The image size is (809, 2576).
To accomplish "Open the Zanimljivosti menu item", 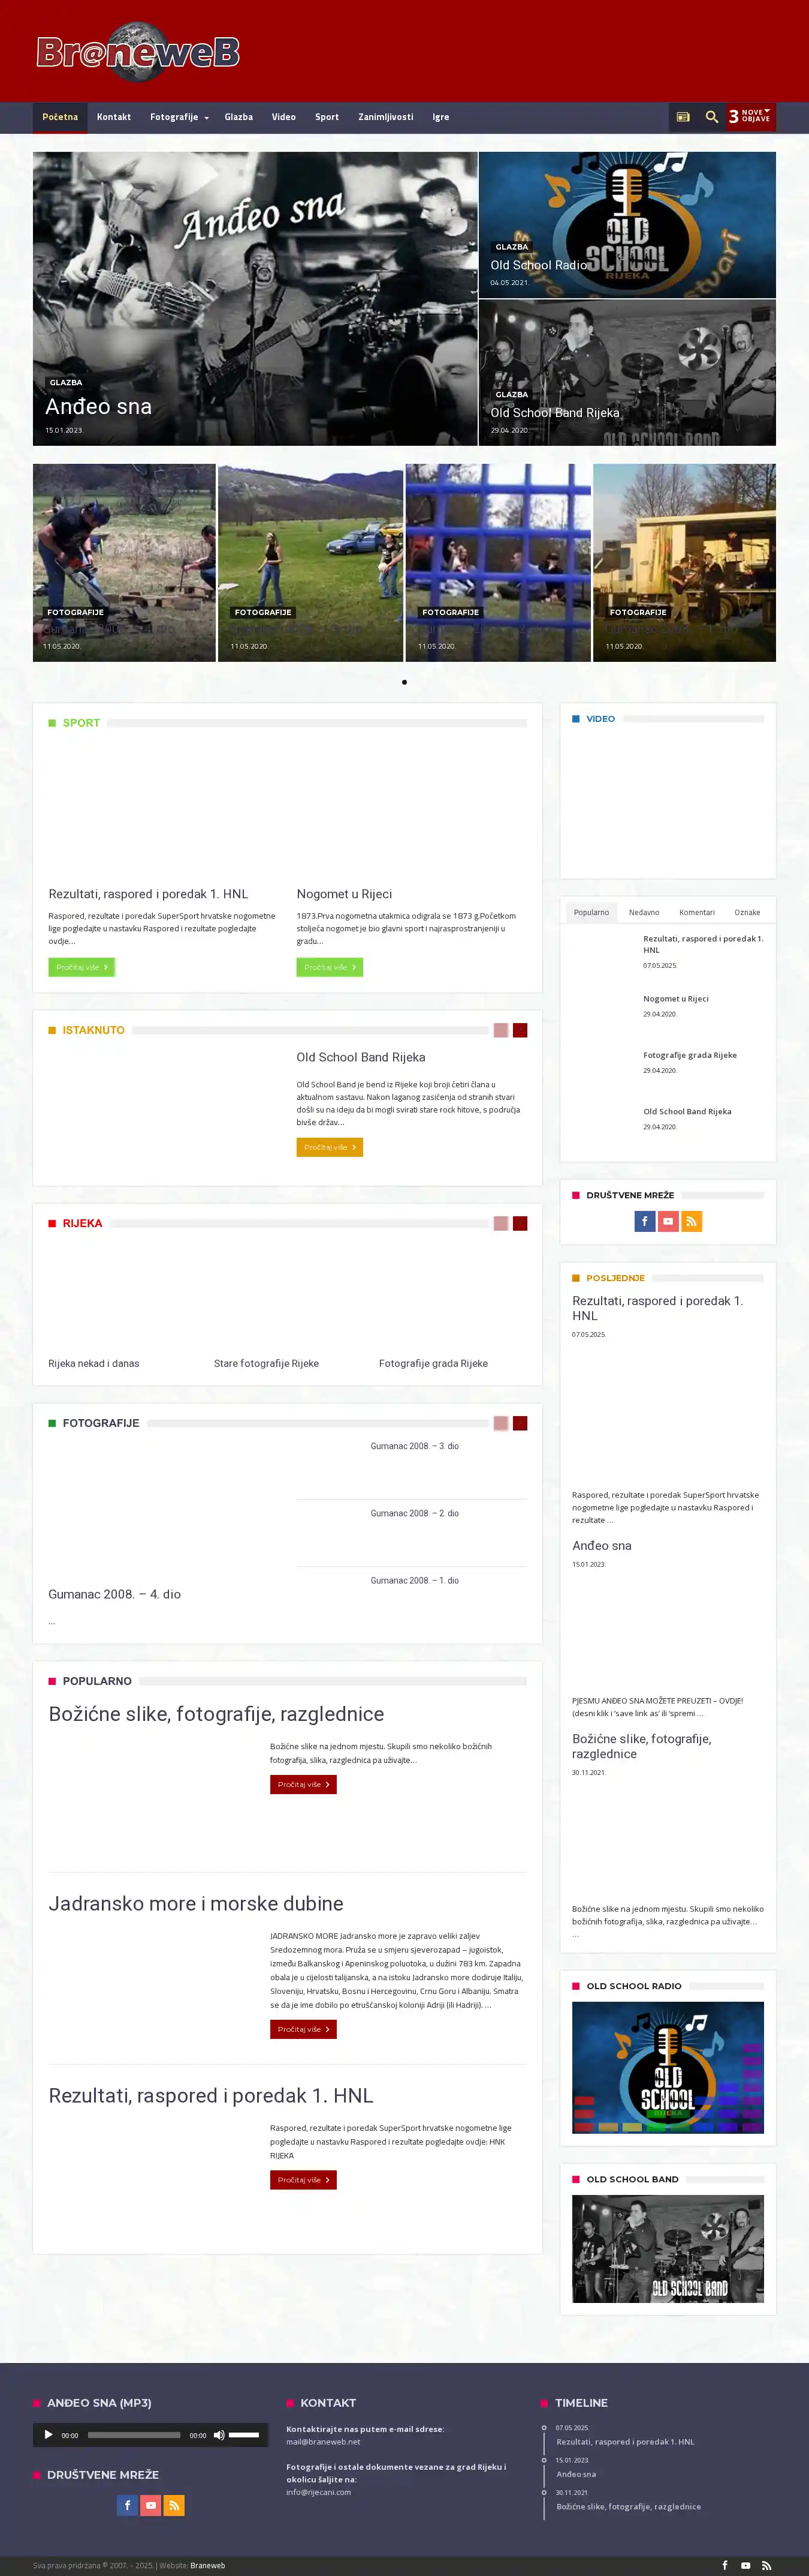I will (385, 117).
